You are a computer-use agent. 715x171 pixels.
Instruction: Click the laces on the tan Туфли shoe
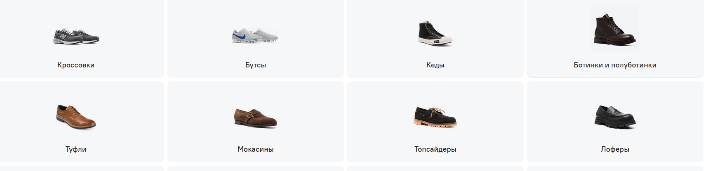point(70,109)
